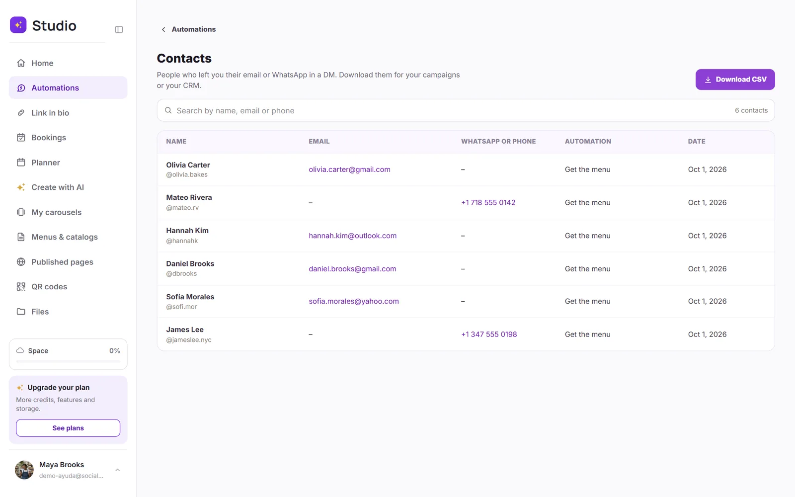Open Menus & catalogs
This screenshot has height=497, width=795.
pyautogui.click(x=68, y=237)
